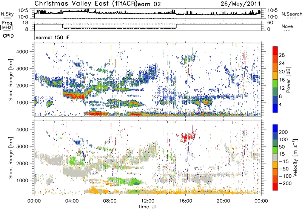Select the light green Power segment between 12 and 16
This screenshot has height=209, width=302.
pyautogui.click(x=275, y=84)
